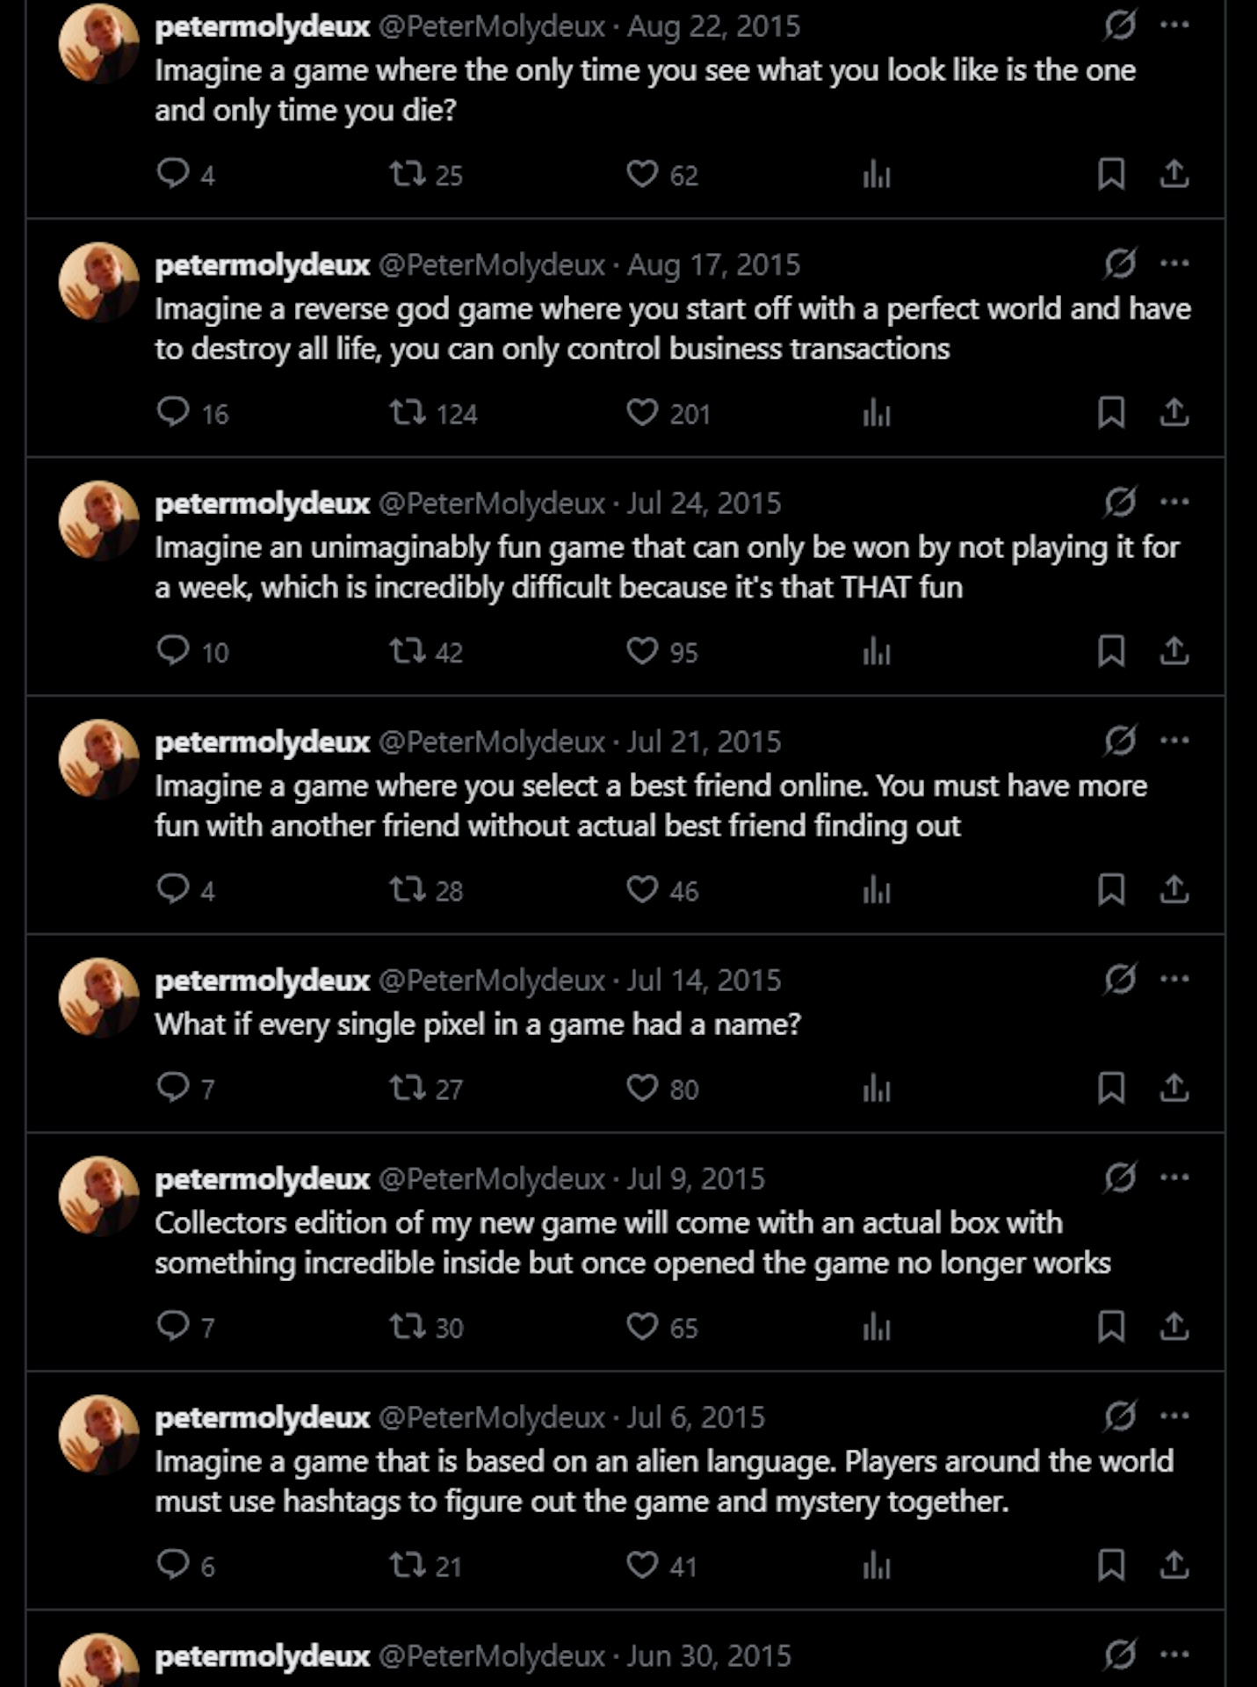Open the more-options menu on the Aug 22 tweet
This screenshot has height=1687, width=1257.
1174,25
